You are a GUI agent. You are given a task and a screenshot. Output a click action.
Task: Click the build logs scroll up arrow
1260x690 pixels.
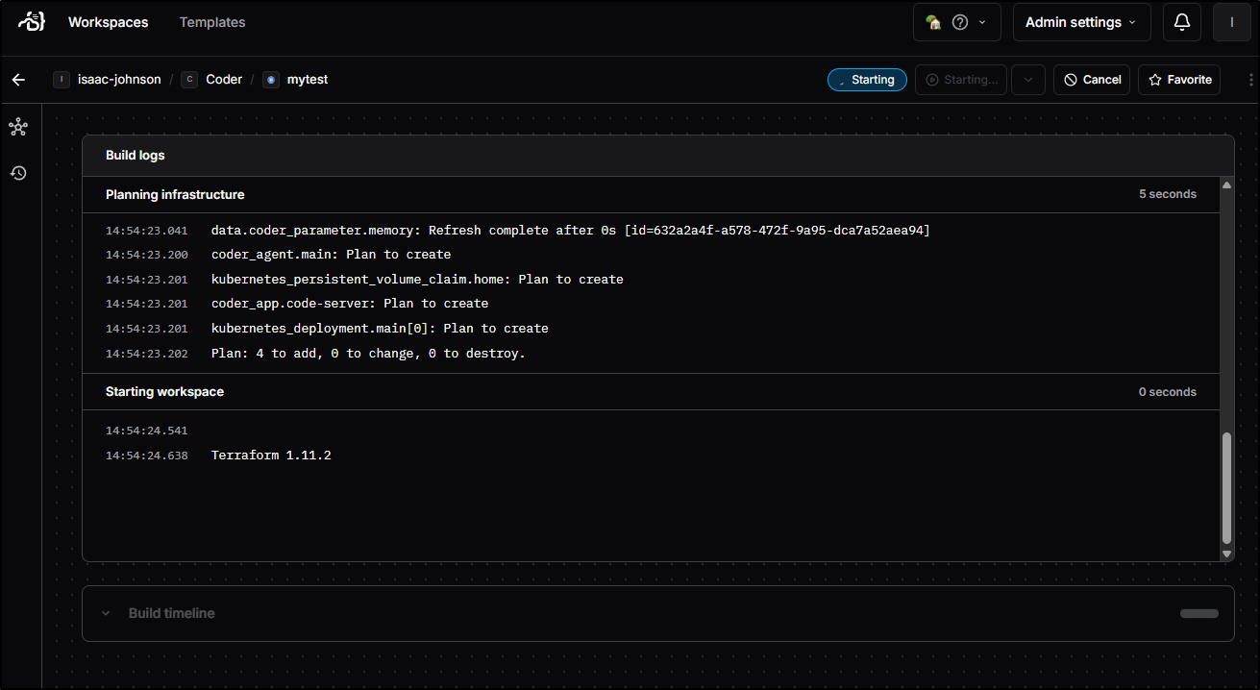click(1226, 184)
